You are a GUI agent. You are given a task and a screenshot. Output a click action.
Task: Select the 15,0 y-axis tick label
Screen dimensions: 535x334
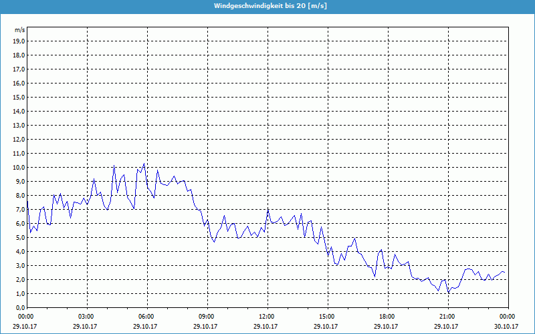click(18, 97)
